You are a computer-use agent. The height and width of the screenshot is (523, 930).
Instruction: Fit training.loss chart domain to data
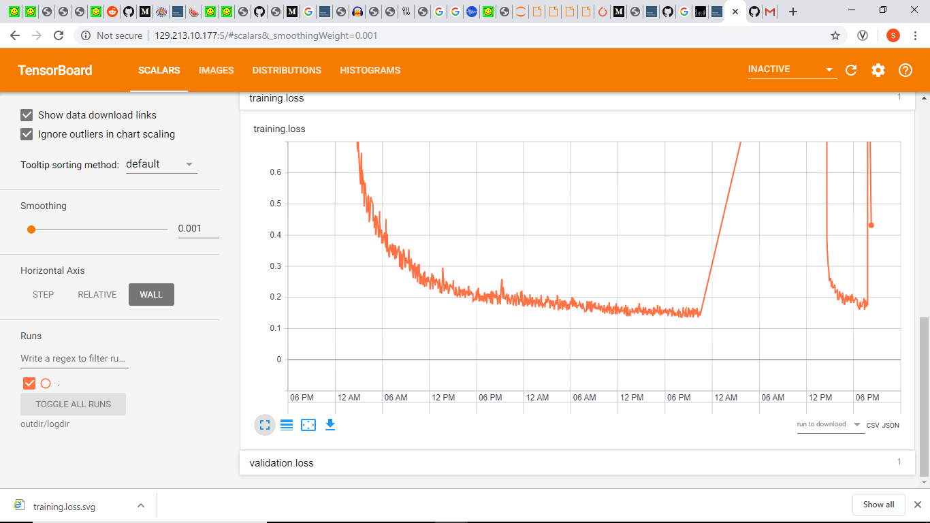(308, 424)
